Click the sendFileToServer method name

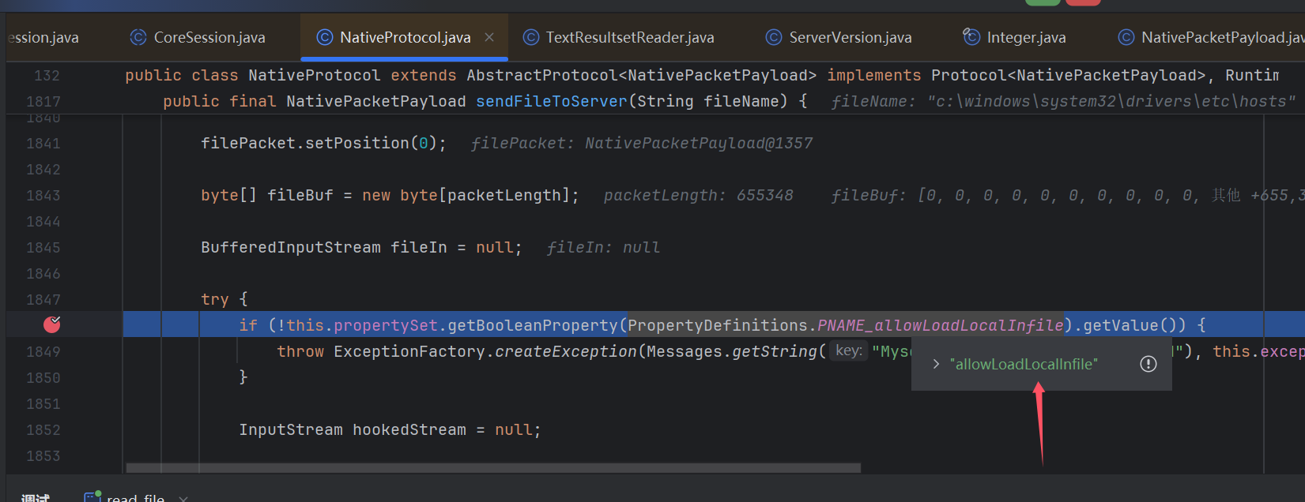click(x=552, y=102)
